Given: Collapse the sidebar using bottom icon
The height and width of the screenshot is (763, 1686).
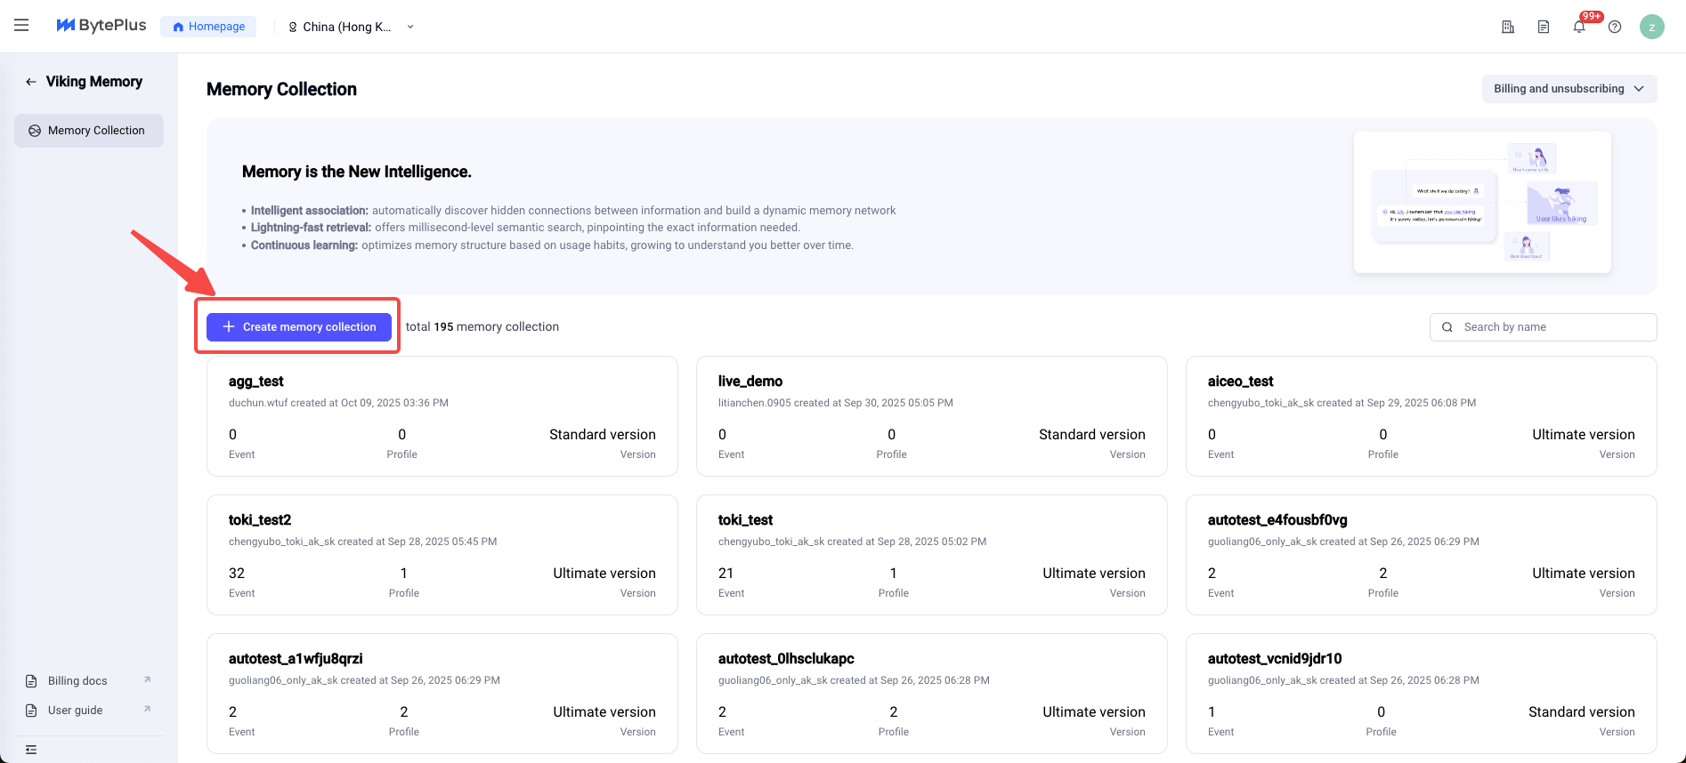Looking at the screenshot, I should (x=31, y=750).
